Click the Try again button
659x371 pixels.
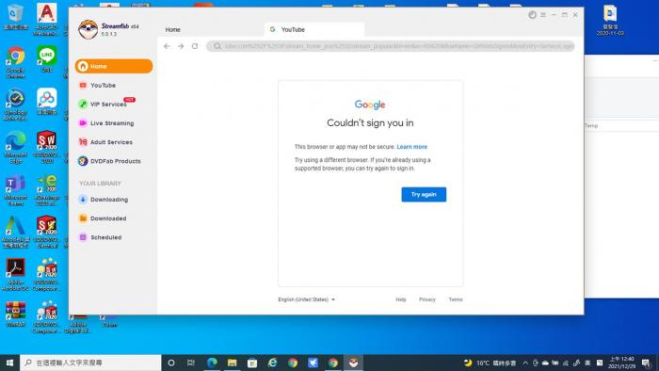pos(424,195)
